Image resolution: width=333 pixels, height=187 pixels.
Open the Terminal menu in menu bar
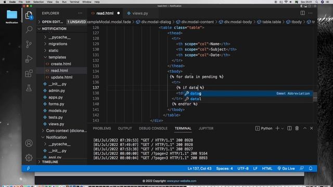point(74,2)
